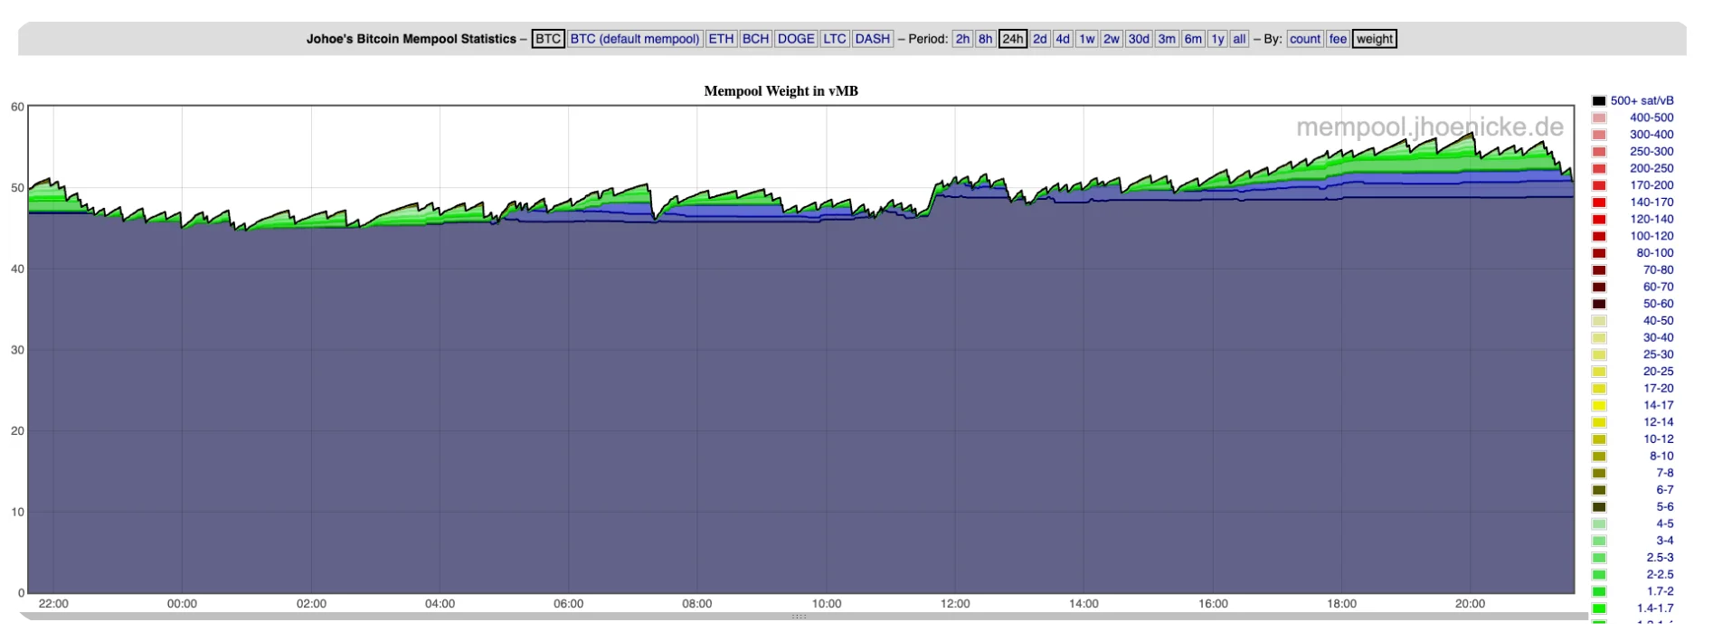This screenshot has width=1732, height=641.
Task: Click the 20-25 yellow legend swatch
Action: click(1599, 372)
